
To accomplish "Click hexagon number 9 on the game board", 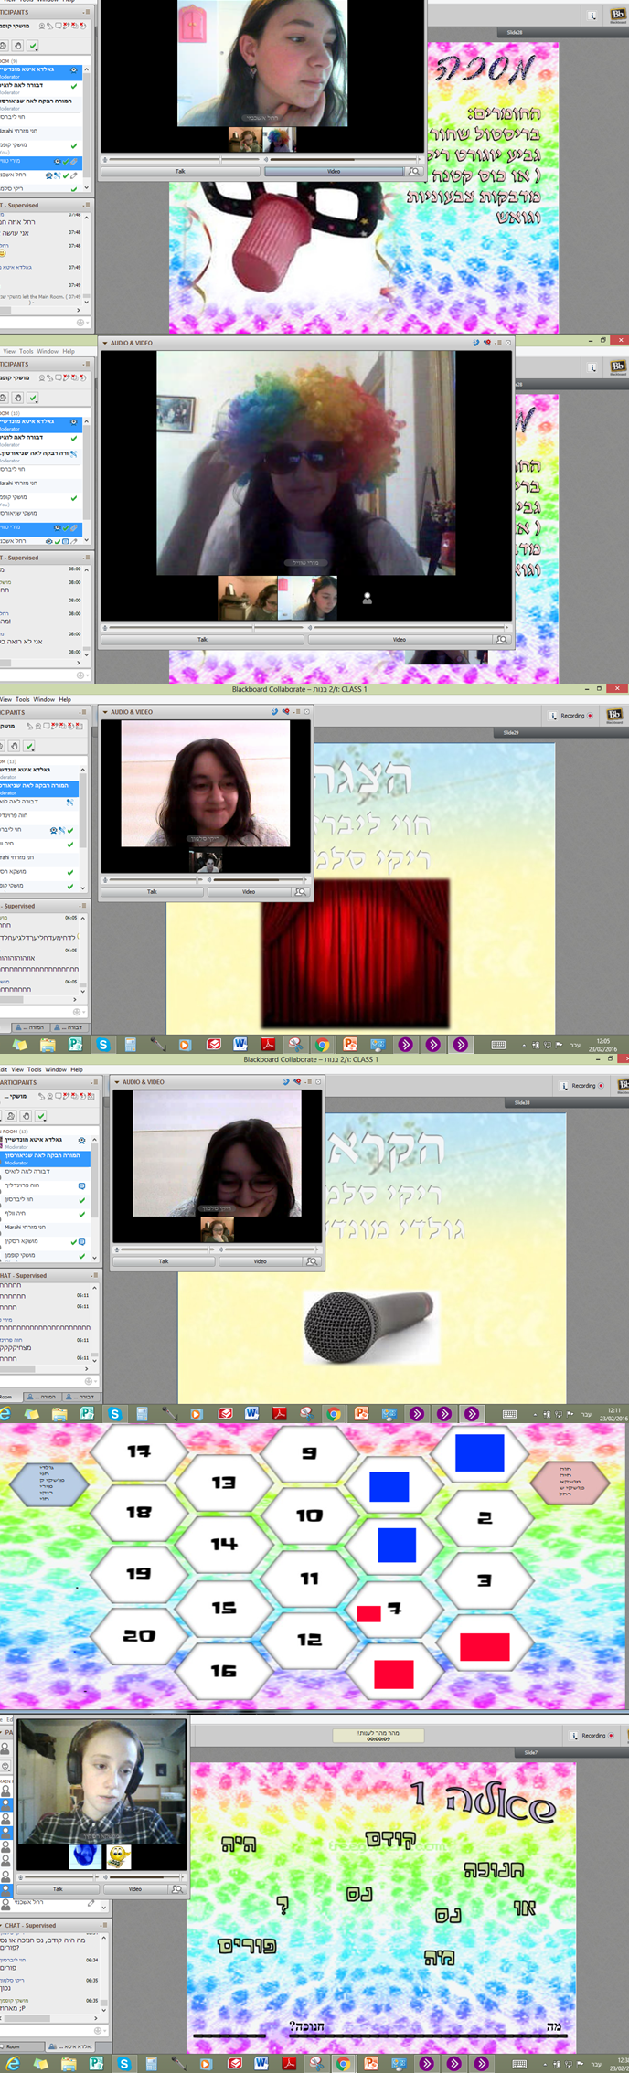I will [x=310, y=1453].
